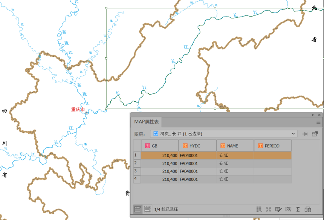Click the column display options icon
Viewport: 324px width, 220px height.
tap(259, 209)
